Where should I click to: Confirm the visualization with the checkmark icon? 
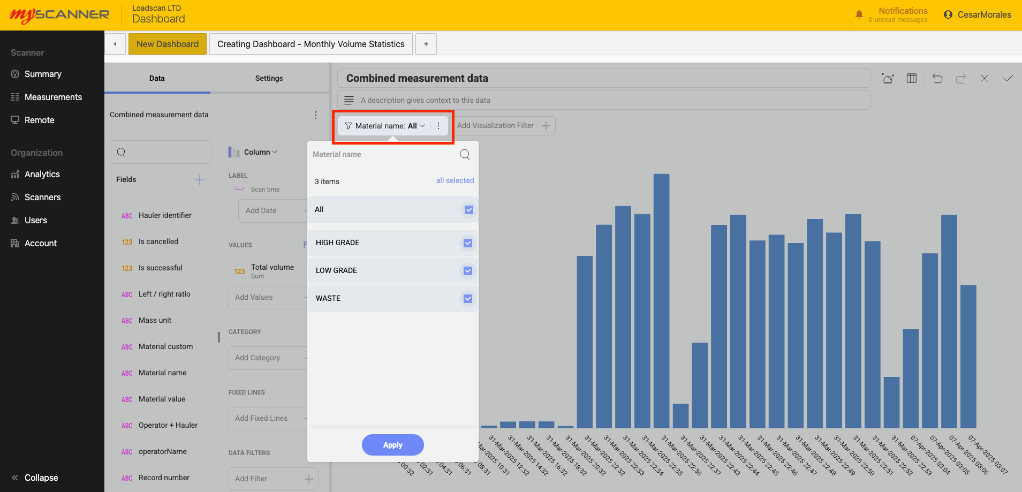click(x=1008, y=78)
